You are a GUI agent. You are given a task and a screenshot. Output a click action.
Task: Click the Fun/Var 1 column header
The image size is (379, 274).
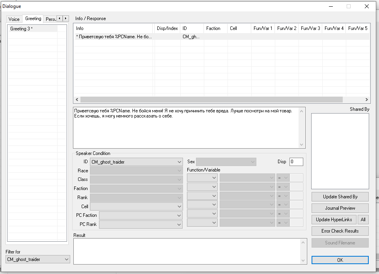pos(263,28)
